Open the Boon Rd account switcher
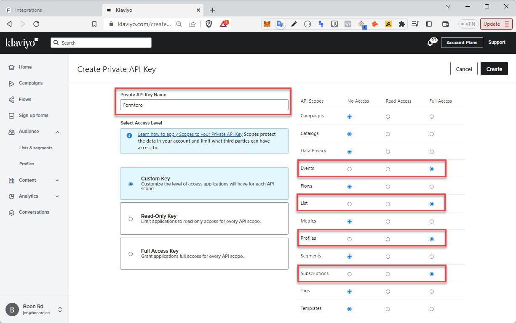This screenshot has height=323, width=516. click(x=60, y=310)
